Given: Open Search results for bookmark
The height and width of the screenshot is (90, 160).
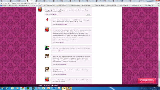Looking at the screenshot, I should coord(86,6).
